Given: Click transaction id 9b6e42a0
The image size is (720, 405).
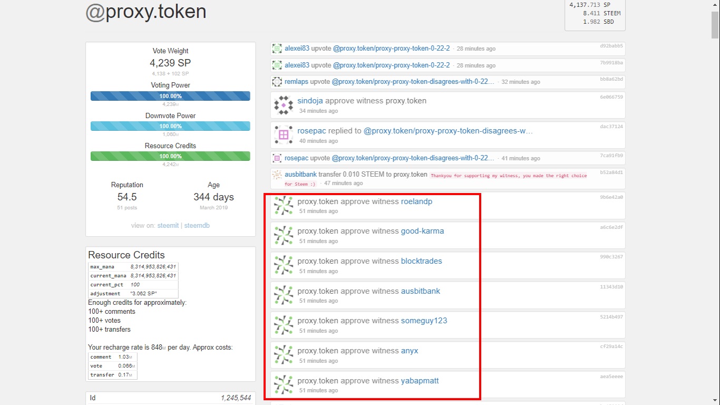Looking at the screenshot, I should (x=611, y=197).
